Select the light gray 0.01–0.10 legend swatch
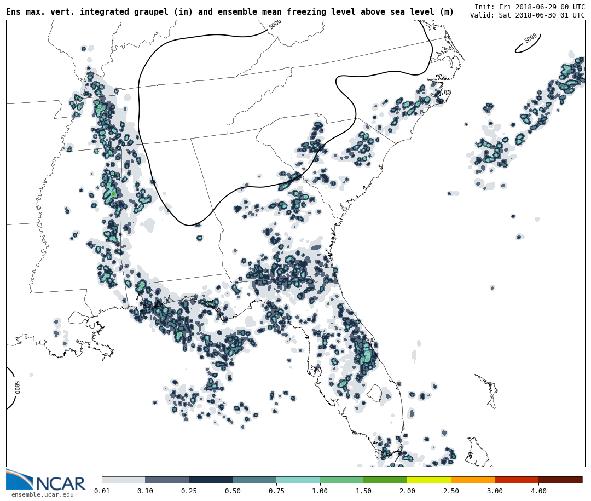 tap(123, 480)
